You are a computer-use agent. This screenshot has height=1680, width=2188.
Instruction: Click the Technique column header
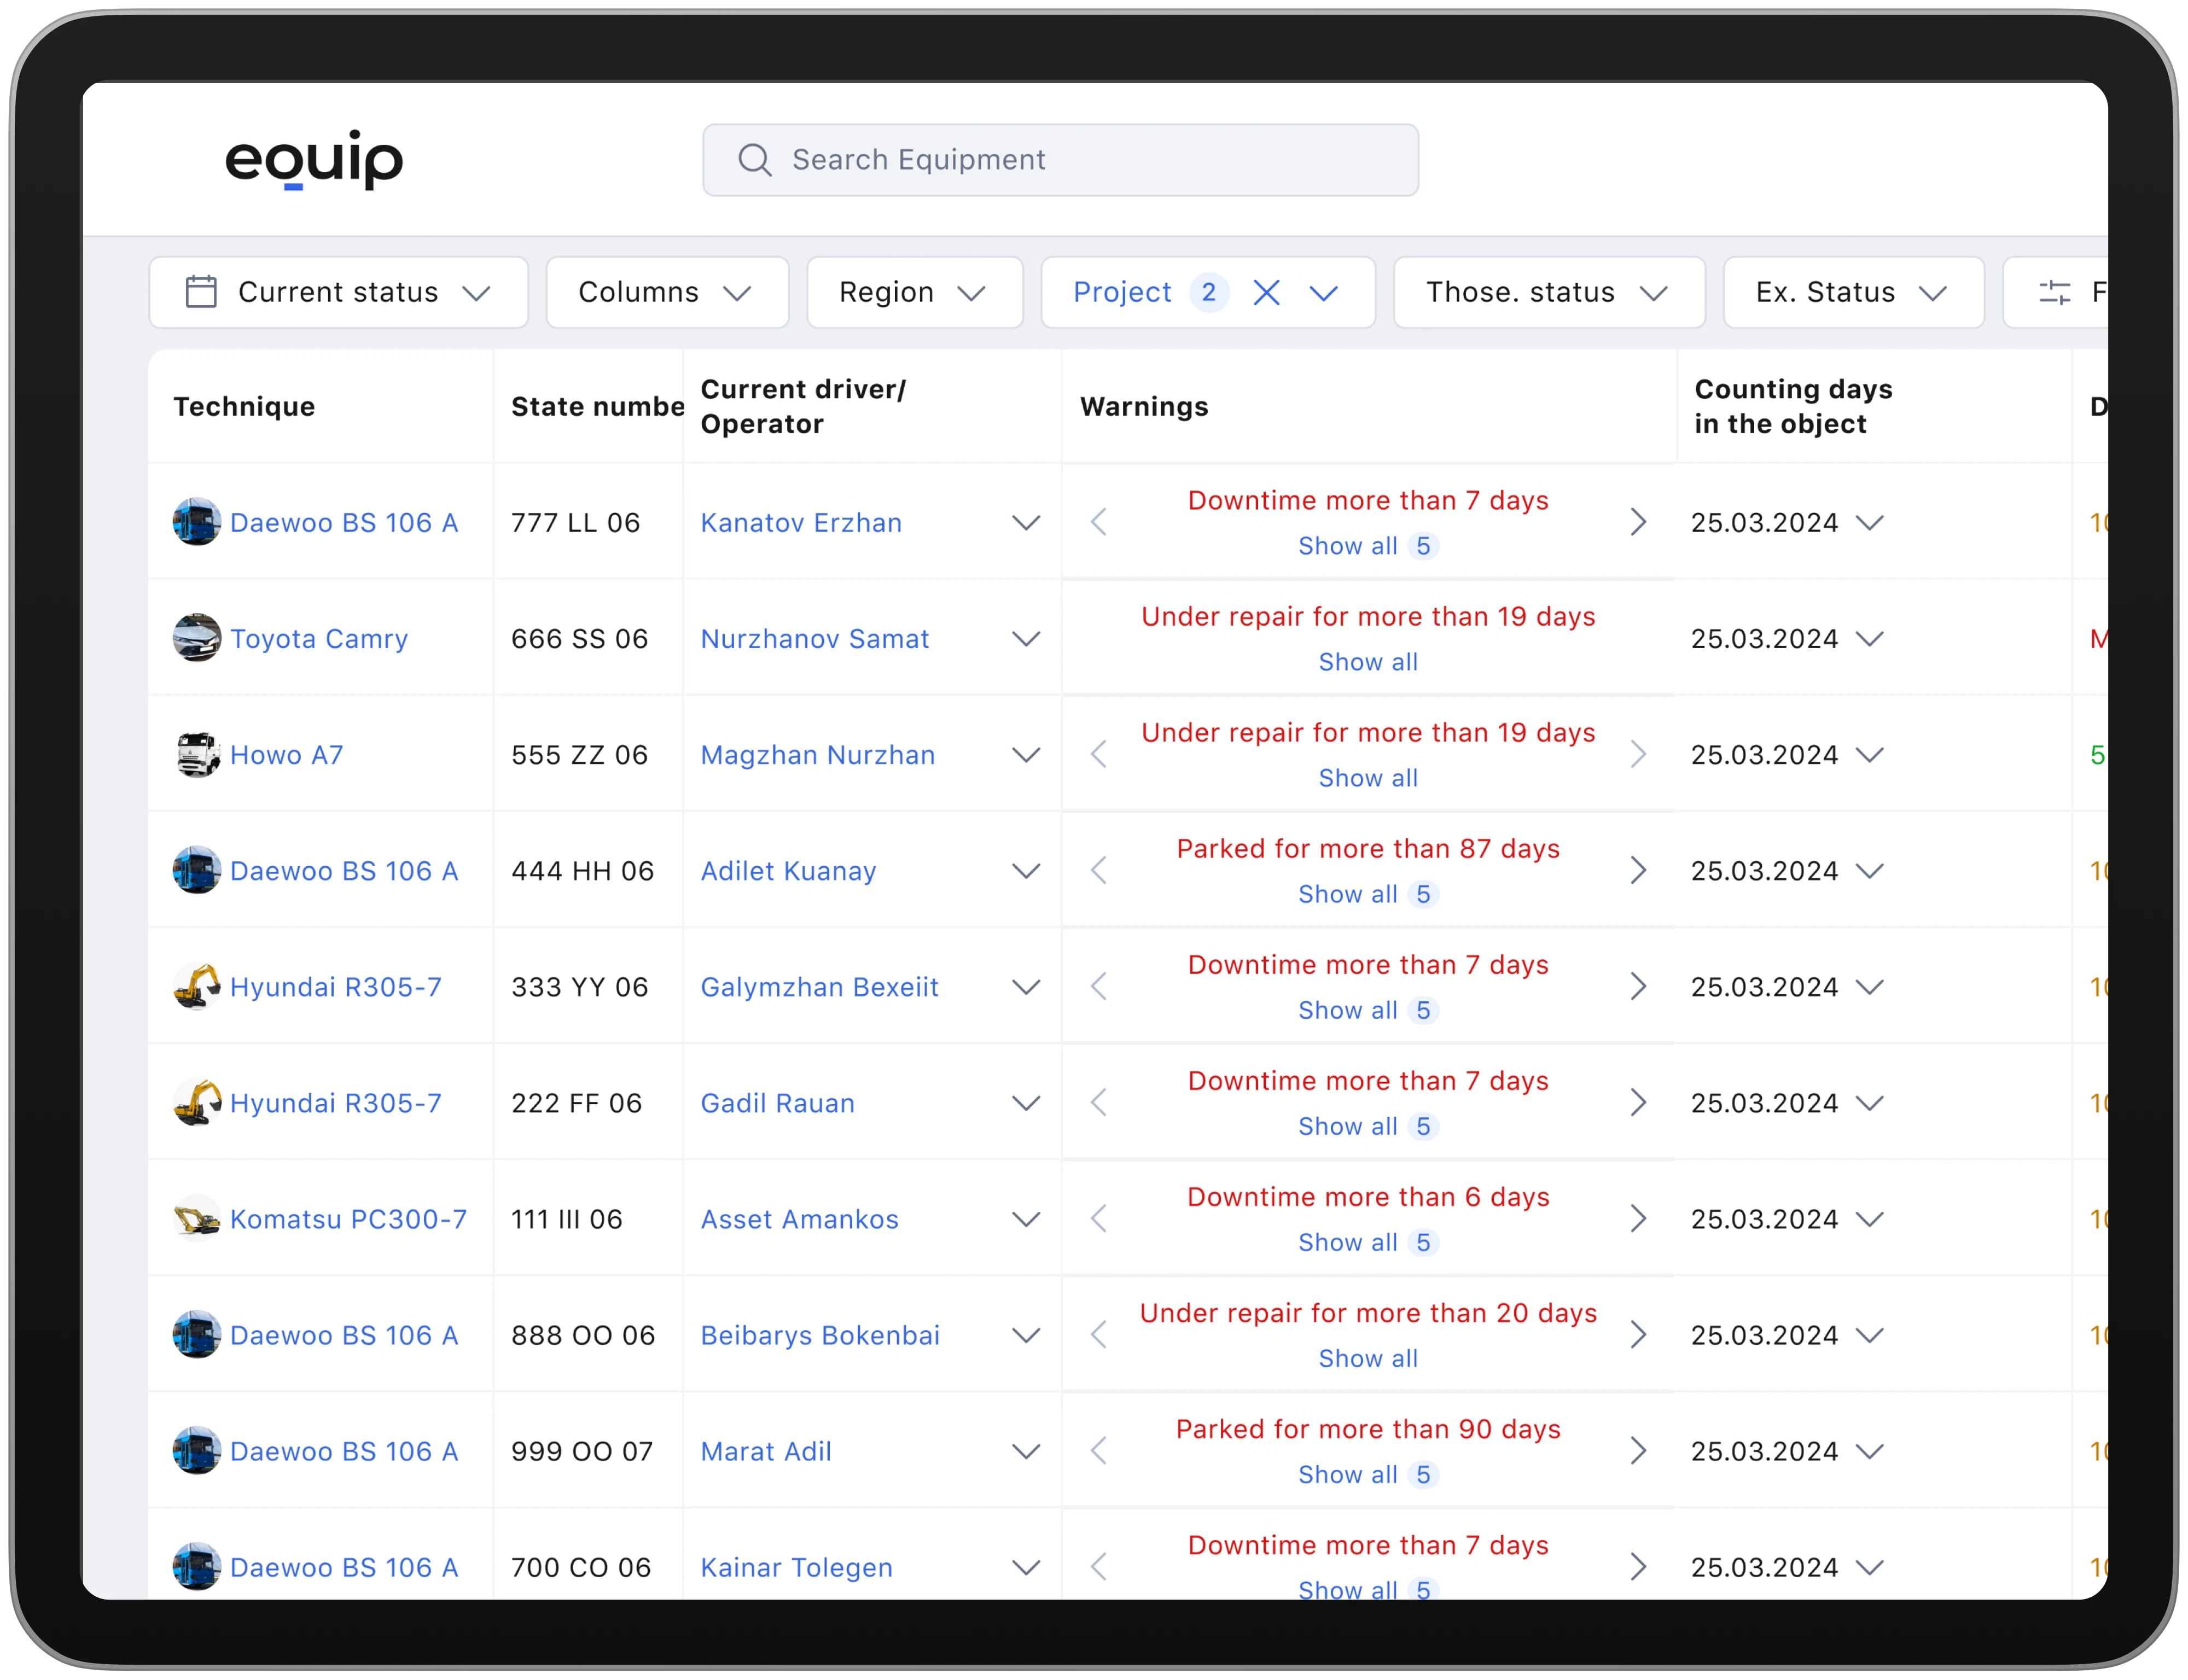[x=244, y=406]
